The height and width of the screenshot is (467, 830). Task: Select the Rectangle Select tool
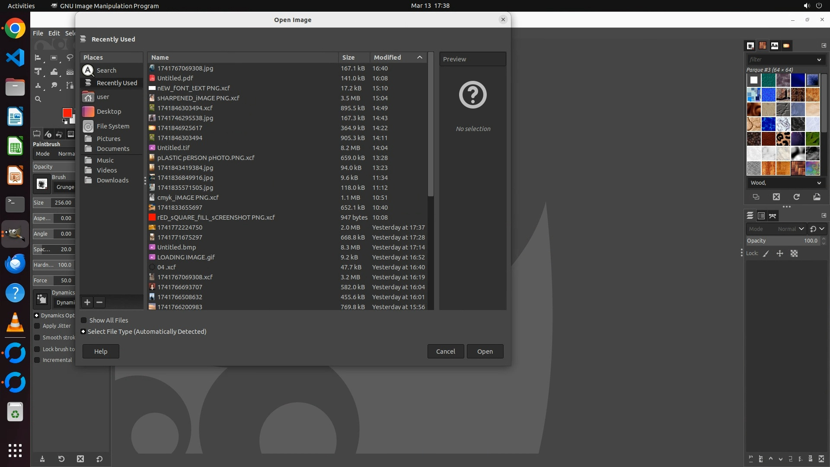point(54,58)
